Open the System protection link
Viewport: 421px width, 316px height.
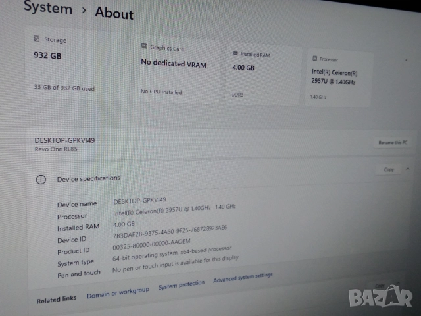(182, 284)
